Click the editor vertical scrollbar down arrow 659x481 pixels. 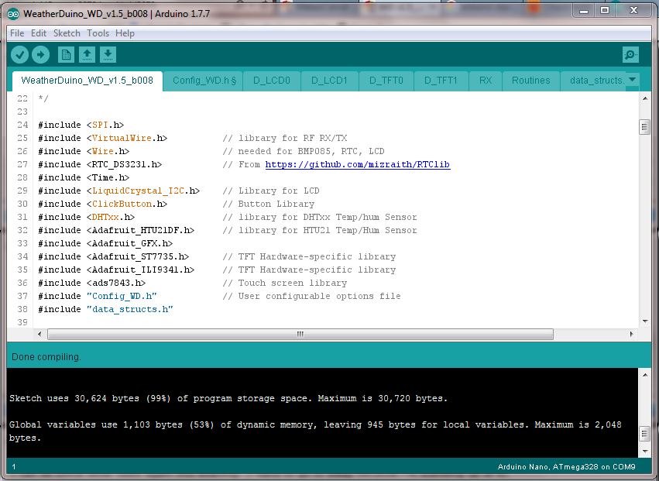(x=644, y=321)
